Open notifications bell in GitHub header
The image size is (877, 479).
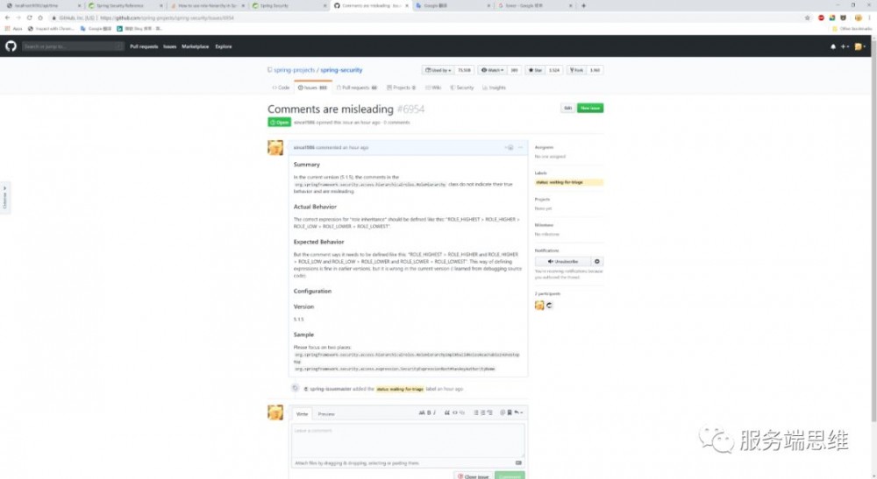(833, 47)
